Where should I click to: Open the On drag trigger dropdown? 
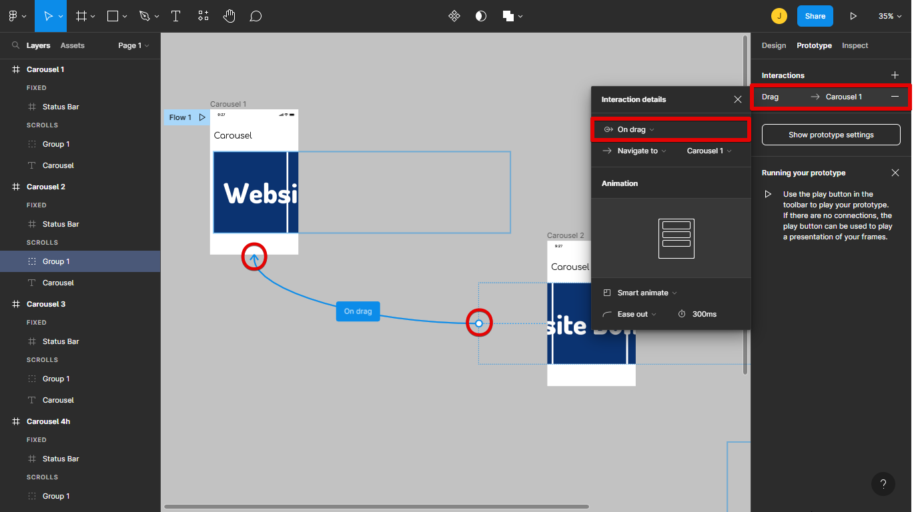pyautogui.click(x=629, y=129)
